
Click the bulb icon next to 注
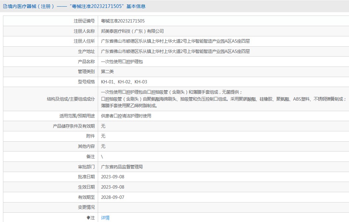[x=88, y=218]
